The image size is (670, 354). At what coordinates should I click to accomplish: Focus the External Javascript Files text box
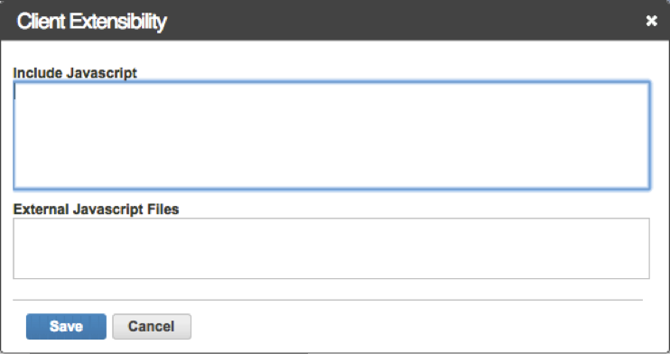click(x=331, y=248)
